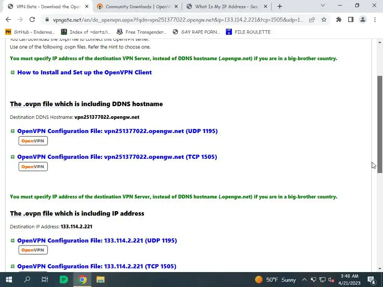Click green arrow icon beside opengw.net TCP 1505
Viewport: 383px width, 287px height.
(12, 157)
